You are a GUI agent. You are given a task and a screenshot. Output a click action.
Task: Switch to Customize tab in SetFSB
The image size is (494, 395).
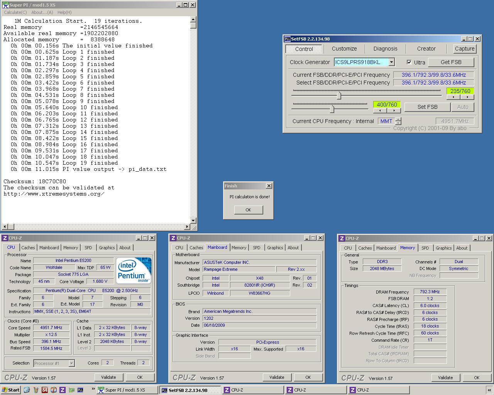344,49
